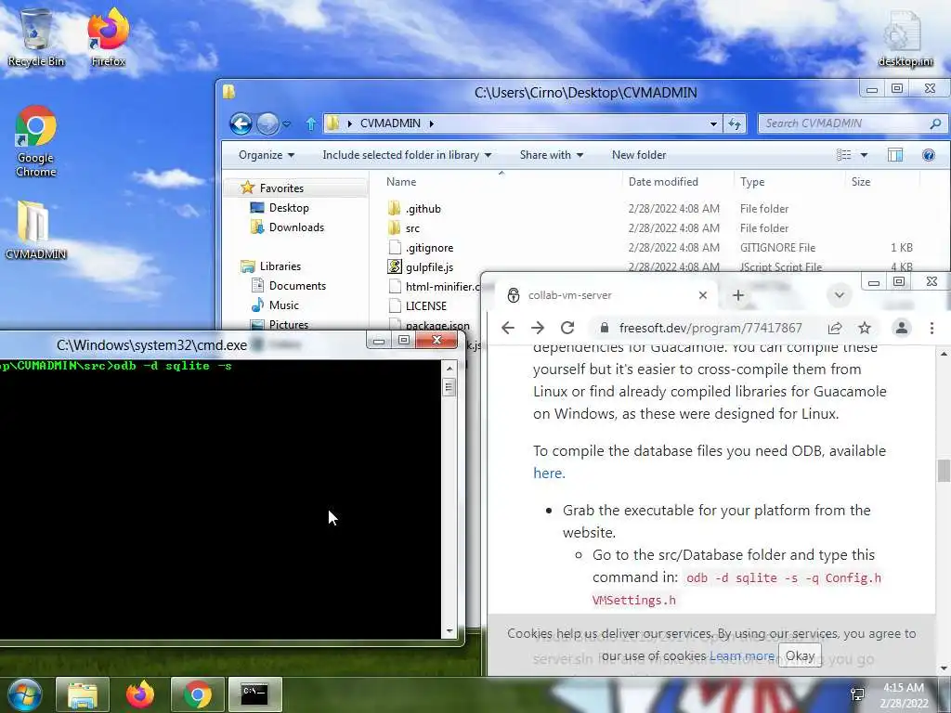
Task: Open Chrome tab search dropdown
Action: tap(839, 295)
